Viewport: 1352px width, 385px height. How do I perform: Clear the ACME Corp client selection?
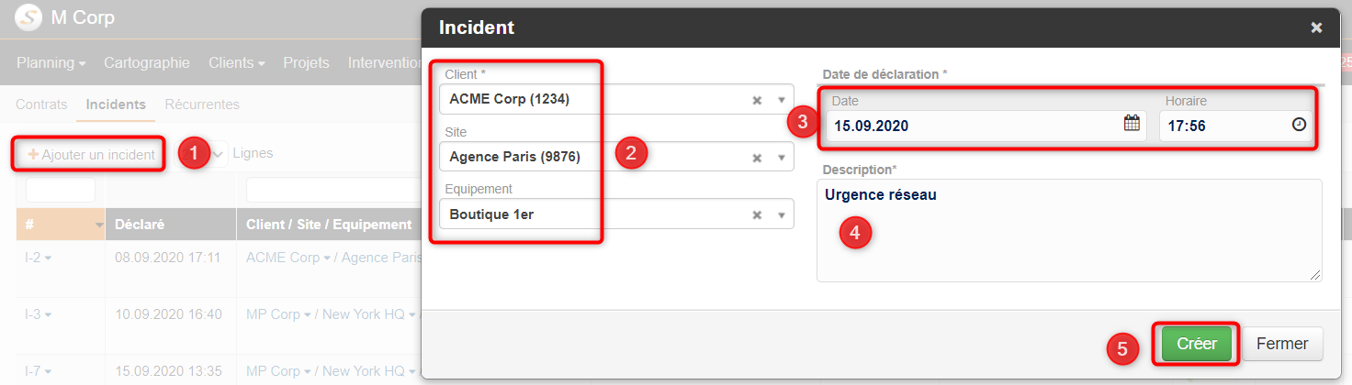point(757,100)
